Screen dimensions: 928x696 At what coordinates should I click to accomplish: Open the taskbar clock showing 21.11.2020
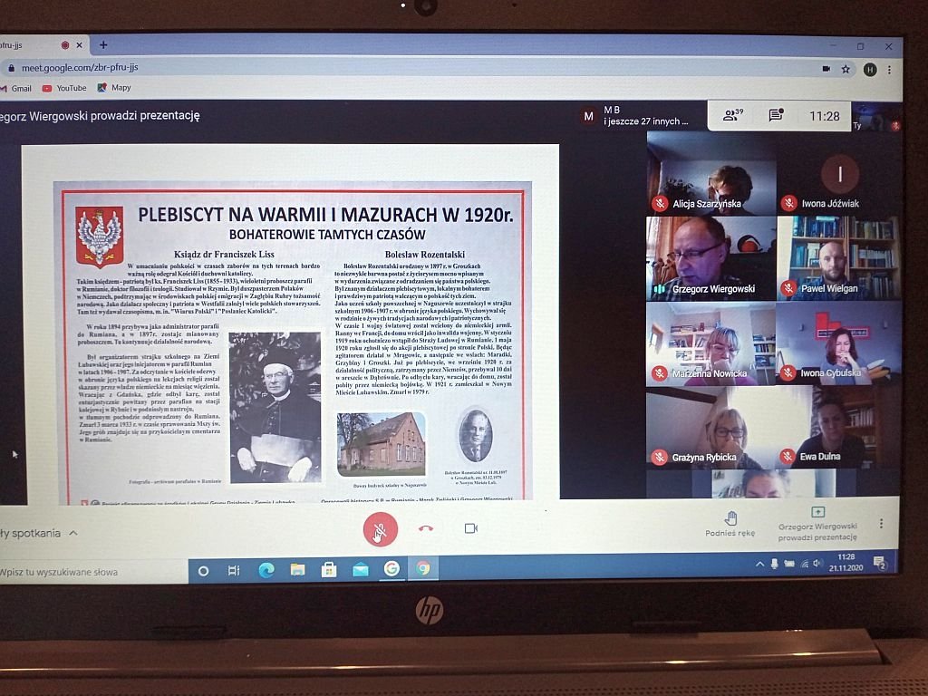[846, 562]
